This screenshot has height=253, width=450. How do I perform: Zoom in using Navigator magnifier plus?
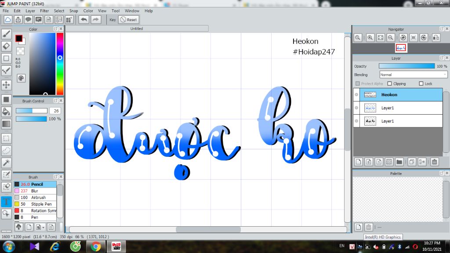370,38
